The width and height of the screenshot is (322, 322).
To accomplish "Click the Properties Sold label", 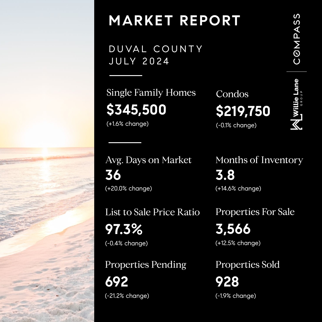I will (247, 265).
